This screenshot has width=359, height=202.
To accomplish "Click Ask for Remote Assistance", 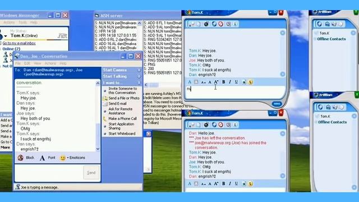I will 120,111.
